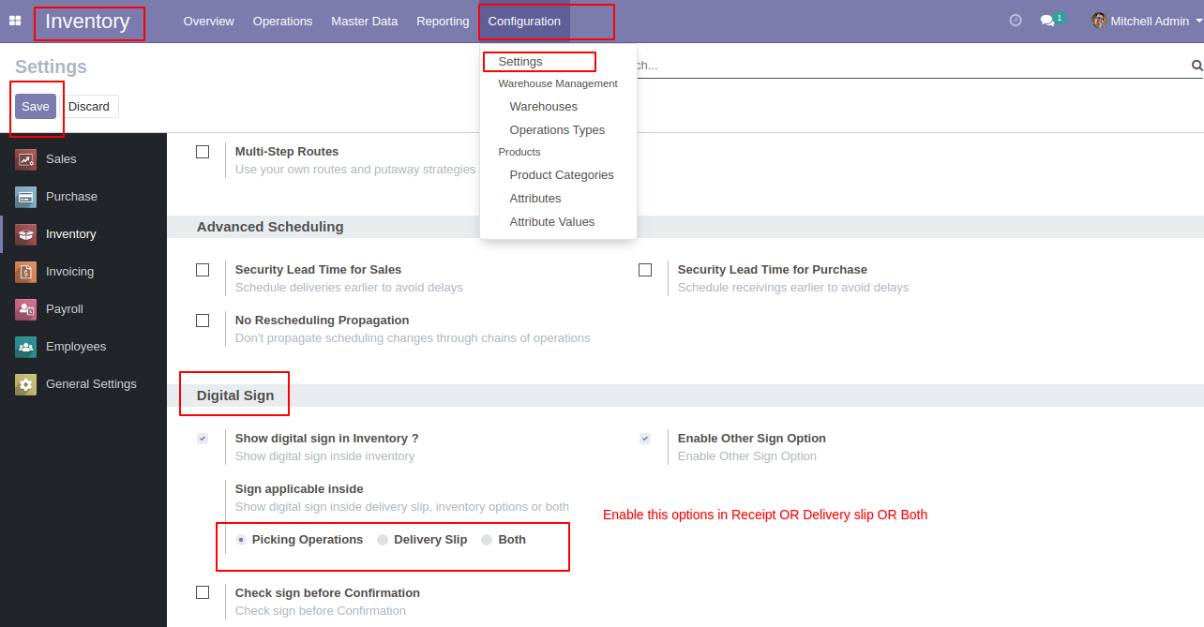This screenshot has height=627, width=1204.
Task: Click the Save button
Action: coord(36,107)
